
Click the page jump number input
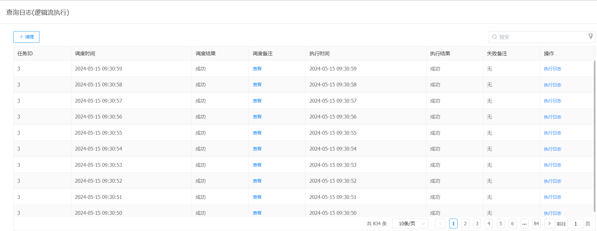pos(575,224)
